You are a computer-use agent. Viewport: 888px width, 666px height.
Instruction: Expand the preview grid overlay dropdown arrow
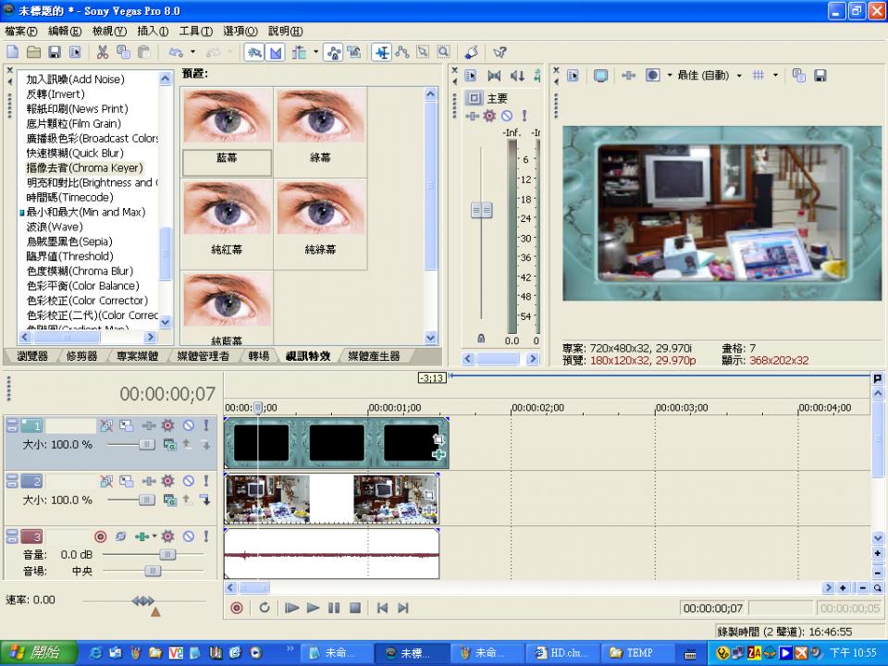tap(775, 76)
